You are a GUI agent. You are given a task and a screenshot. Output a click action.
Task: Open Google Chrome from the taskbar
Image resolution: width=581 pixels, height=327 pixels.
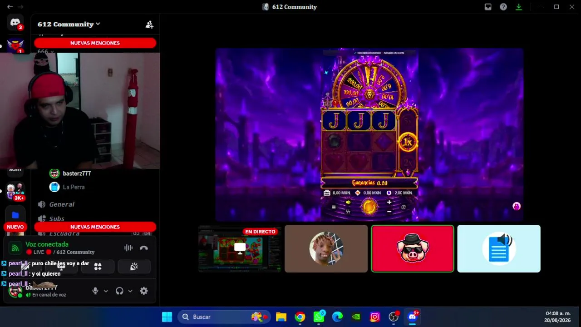[x=300, y=317]
